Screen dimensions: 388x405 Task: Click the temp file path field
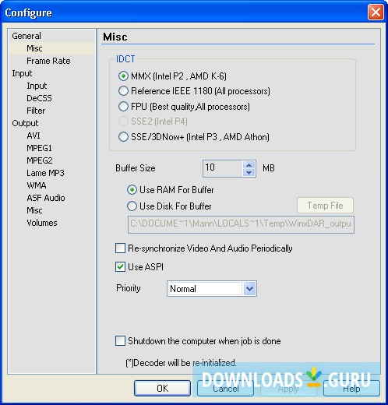(x=241, y=224)
